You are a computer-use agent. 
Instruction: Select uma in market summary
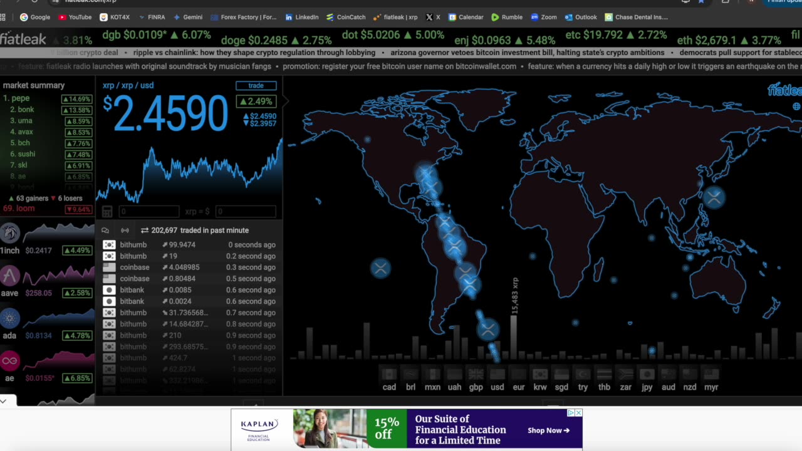[x=47, y=121]
